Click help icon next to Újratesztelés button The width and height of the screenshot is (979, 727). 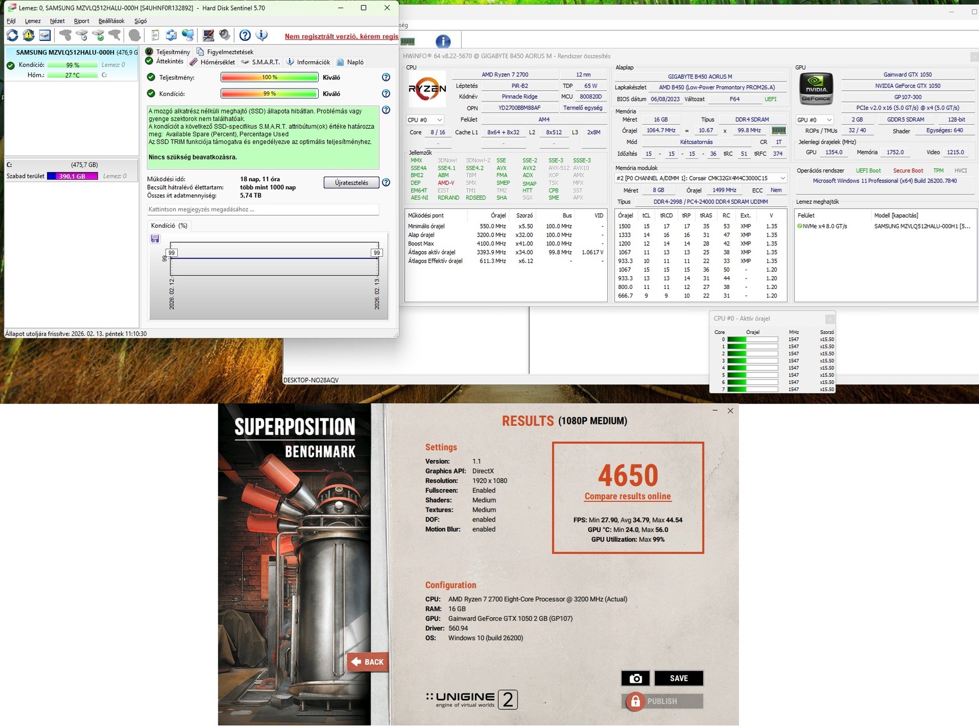386,183
